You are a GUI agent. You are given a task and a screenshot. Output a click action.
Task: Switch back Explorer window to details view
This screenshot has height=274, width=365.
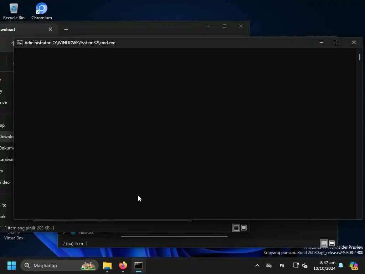coord(324,244)
